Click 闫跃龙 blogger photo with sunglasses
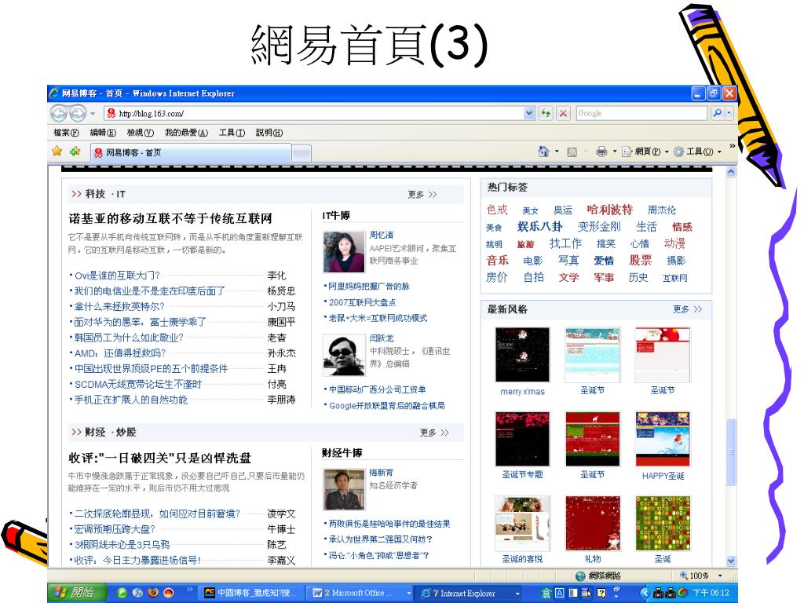804x603 pixels. click(x=344, y=355)
